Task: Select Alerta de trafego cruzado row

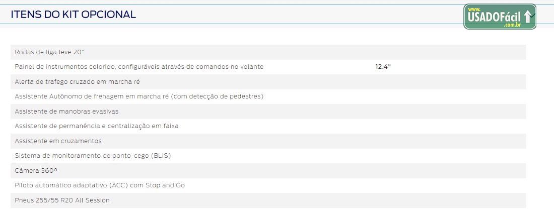Action: click(x=268, y=82)
